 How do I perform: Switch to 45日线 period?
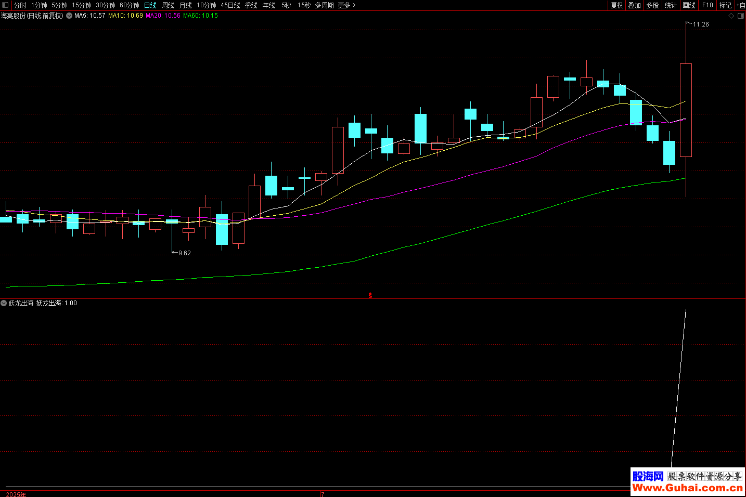(230, 5)
